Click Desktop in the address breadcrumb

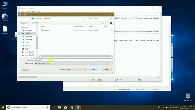47,19
